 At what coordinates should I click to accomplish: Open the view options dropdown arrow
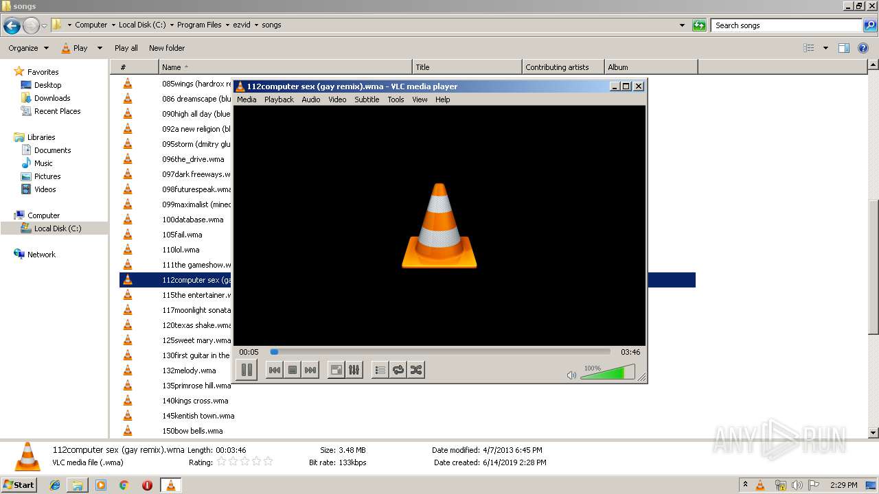825,48
